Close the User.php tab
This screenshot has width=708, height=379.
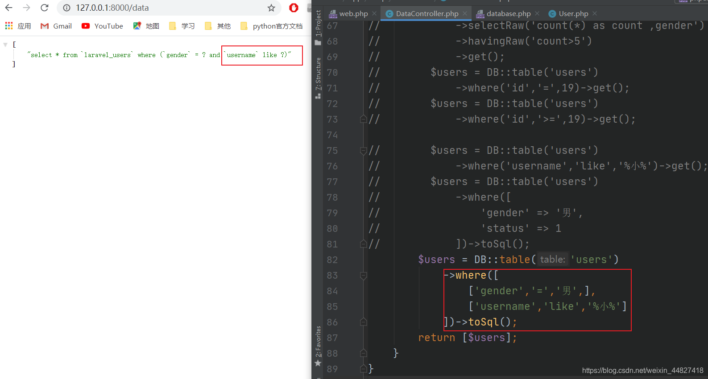(595, 13)
